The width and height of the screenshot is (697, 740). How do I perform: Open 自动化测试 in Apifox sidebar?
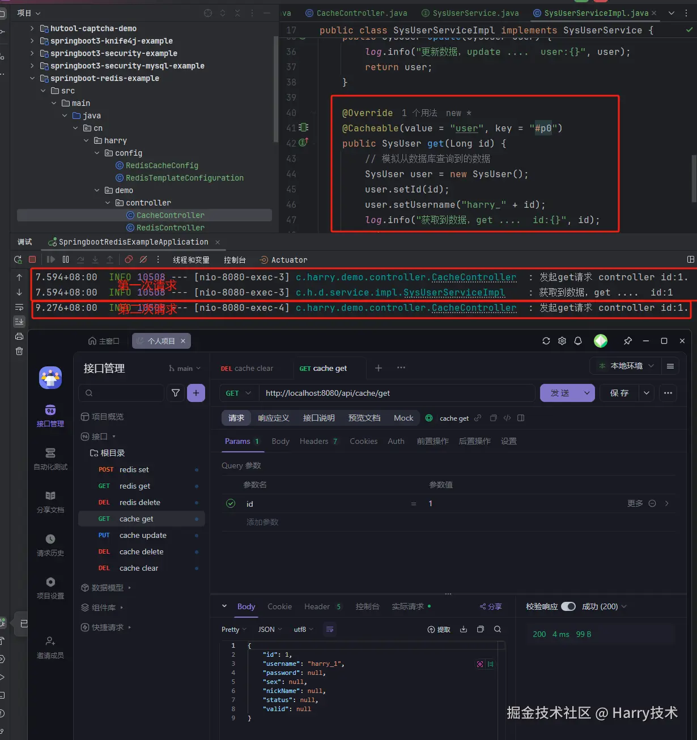click(x=50, y=459)
